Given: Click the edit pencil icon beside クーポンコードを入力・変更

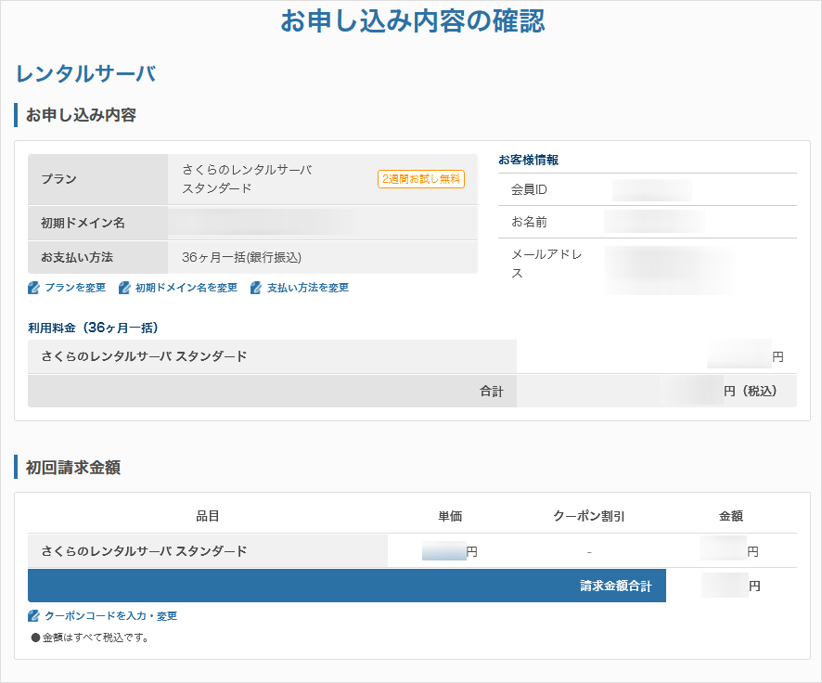Looking at the screenshot, I should [x=32, y=615].
